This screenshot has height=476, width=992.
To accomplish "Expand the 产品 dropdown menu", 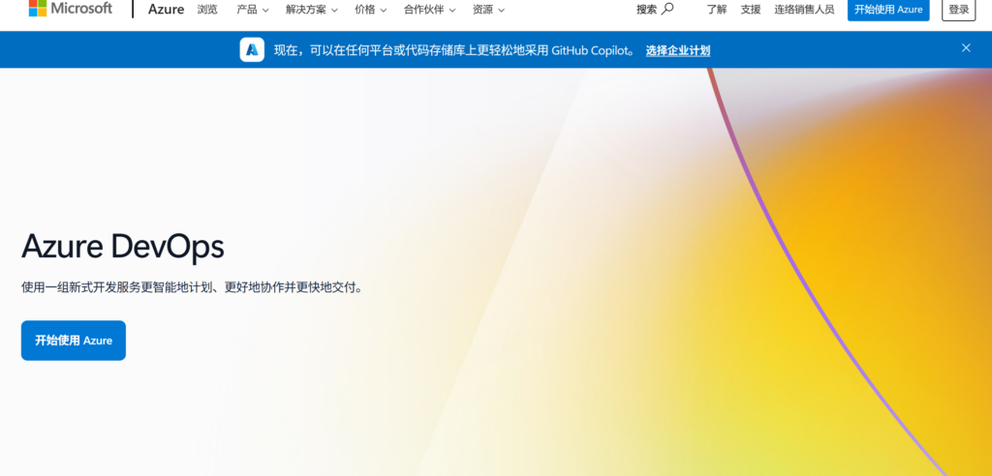I will (253, 10).
